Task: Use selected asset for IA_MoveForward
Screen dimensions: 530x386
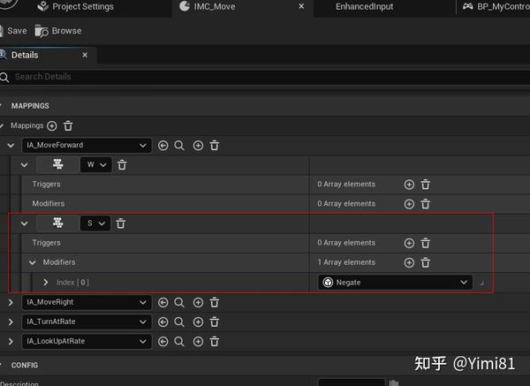Action: 163,146
